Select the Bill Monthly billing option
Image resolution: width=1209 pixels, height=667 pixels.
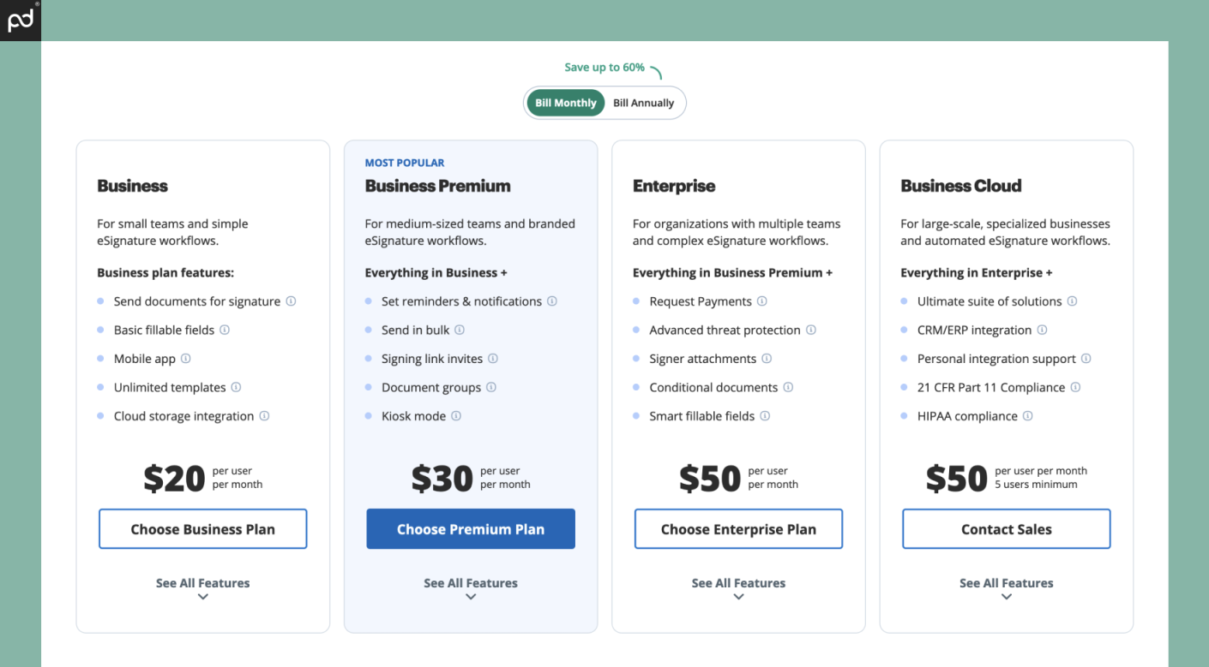click(x=565, y=103)
